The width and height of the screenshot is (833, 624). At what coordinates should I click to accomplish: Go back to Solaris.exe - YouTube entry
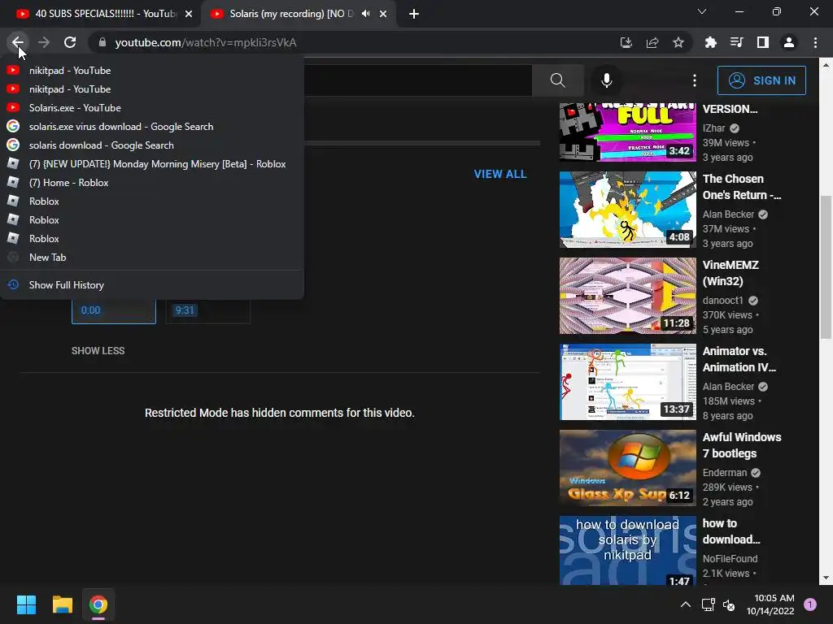tap(152, 108)
